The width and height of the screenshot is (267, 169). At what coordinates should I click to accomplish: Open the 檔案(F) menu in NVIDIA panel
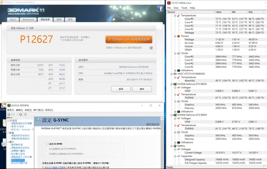click(11, 110)
